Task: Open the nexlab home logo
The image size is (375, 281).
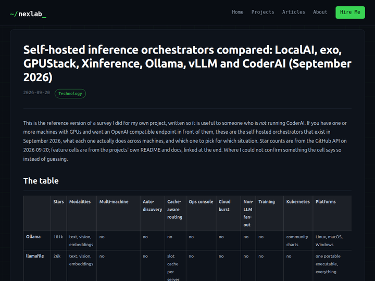Action: point(28,14)
